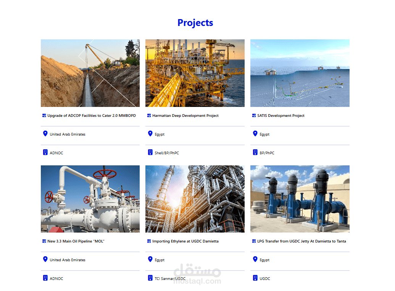Click the building icon next to TCI Sanmar/UGDC
Screen dimensions: 395x291
[x=150, y=278]
